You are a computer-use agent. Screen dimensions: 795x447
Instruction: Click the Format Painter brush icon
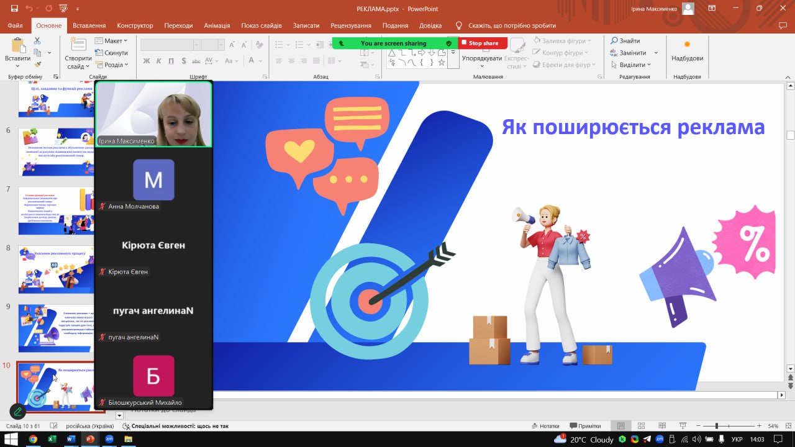point(37,64)
